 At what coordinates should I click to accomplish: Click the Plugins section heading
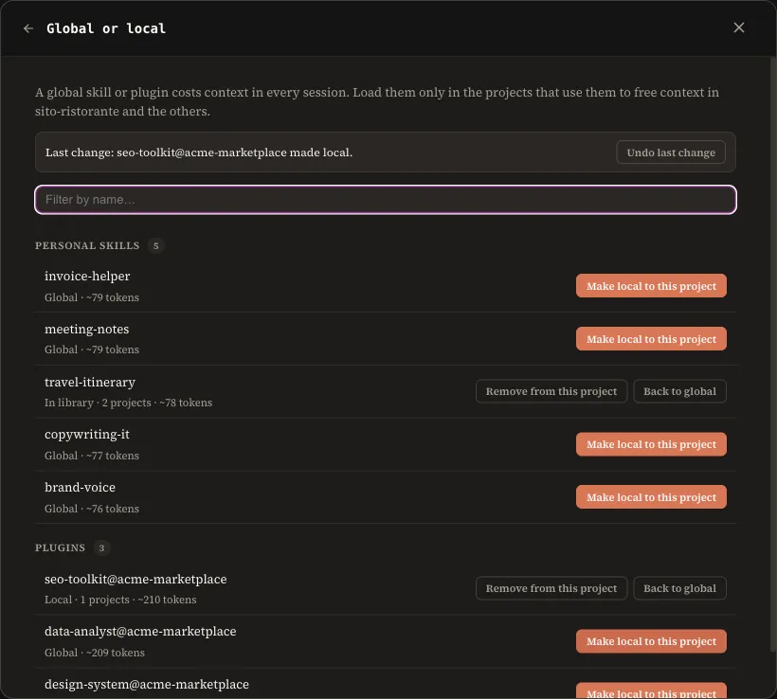60,547
